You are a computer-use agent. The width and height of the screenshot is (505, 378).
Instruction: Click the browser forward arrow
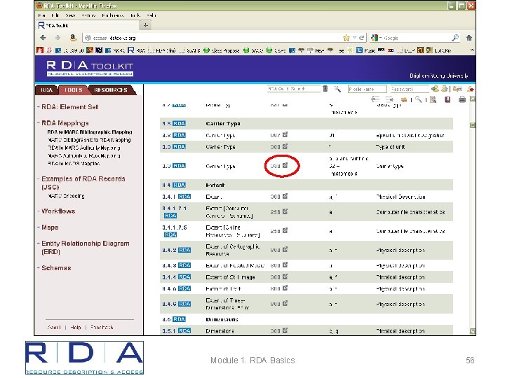click(58, 38)
